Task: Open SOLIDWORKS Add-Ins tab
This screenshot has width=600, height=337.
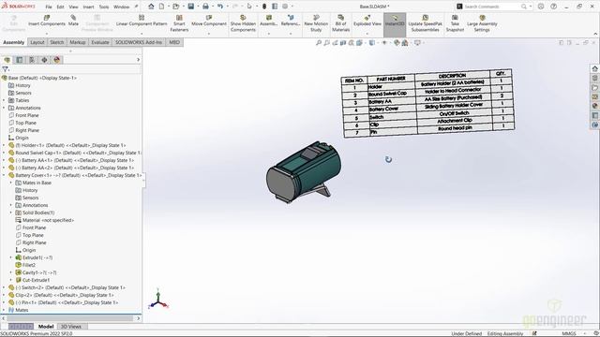Action: tap(139, 42)
